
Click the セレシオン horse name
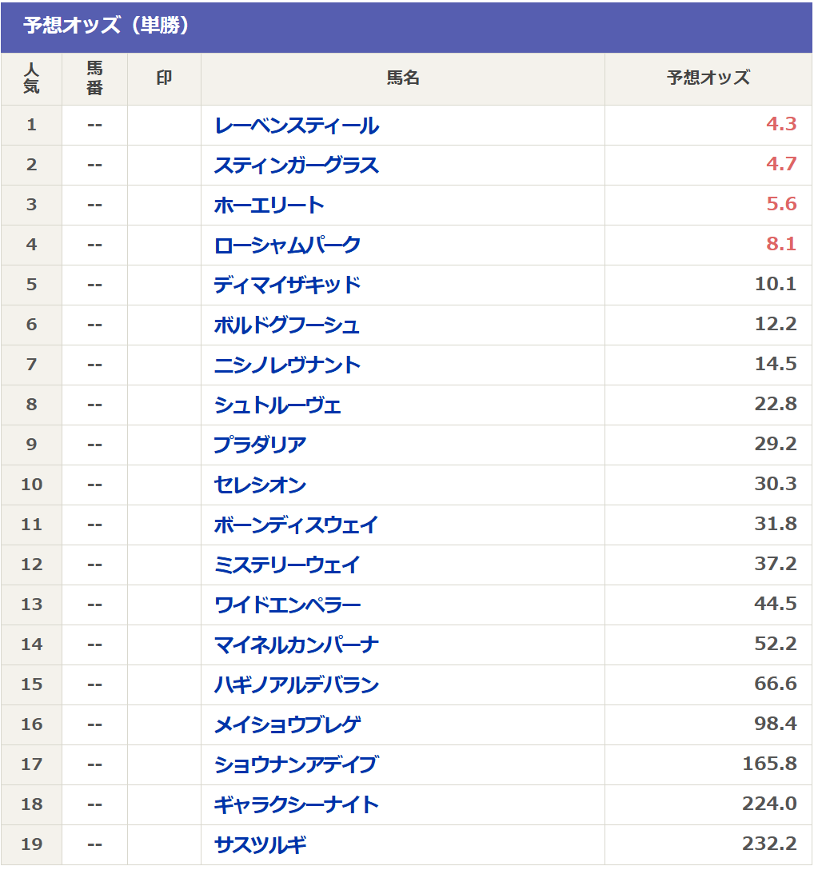click(260, 485)
